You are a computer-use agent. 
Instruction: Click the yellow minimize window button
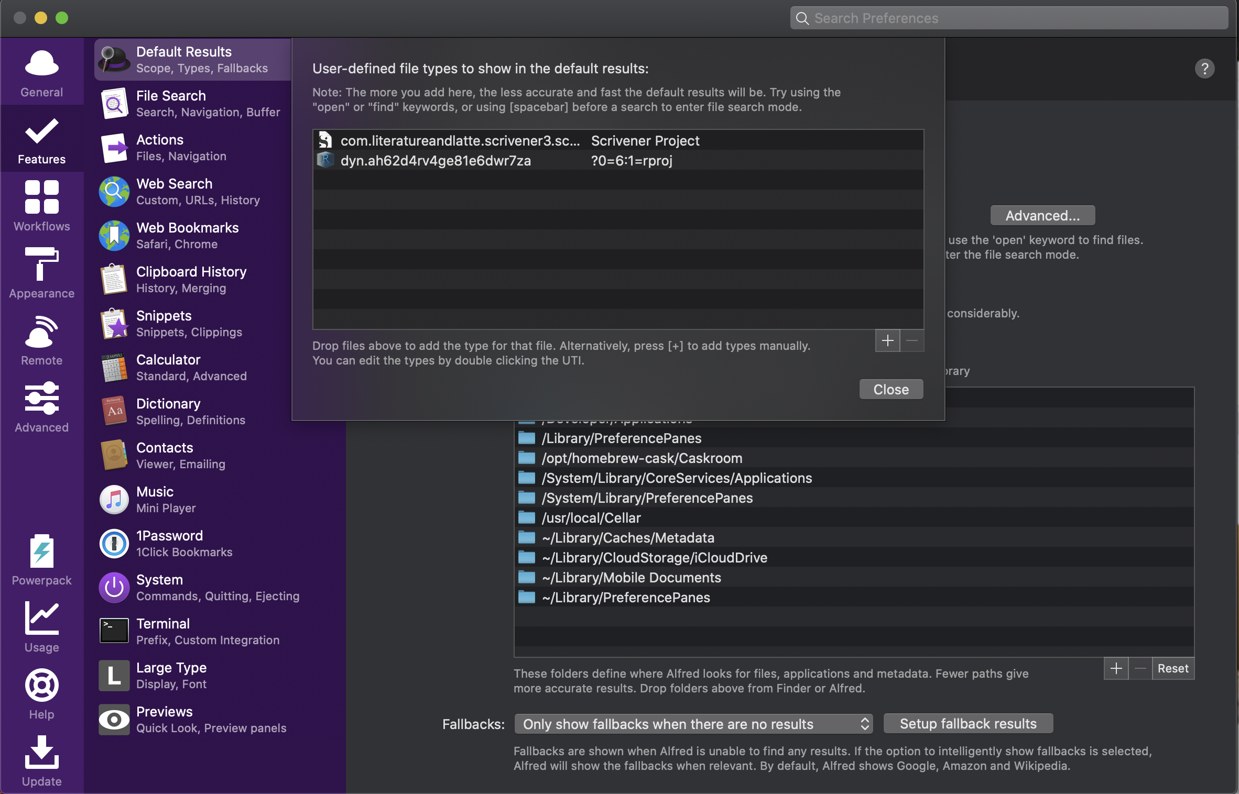pos(41,18)
